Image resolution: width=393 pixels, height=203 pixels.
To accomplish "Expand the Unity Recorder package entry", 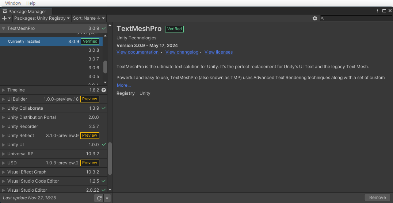I will point(4,126).
